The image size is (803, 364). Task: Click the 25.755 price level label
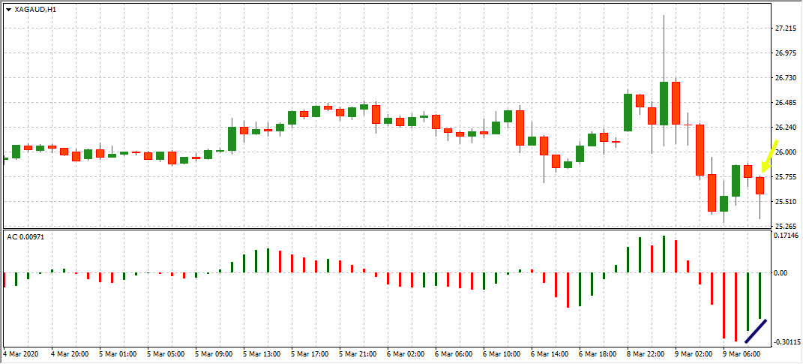(x=786, y=177)
